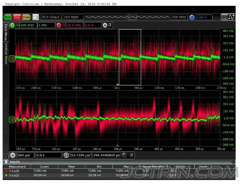
Task: Click the upper grid ground level marker
Action: pos(12,59)
